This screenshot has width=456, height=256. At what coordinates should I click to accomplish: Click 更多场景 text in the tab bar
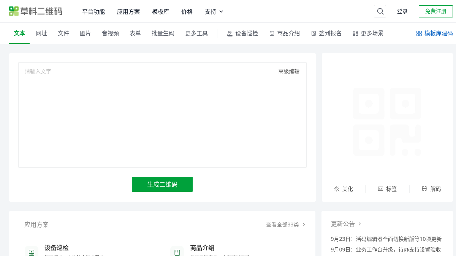(x=372, y=33)
